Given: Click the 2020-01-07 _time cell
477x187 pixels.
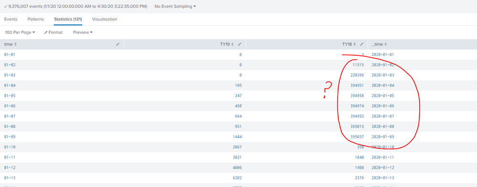Looking at the screenshot, I should point(383,116).
